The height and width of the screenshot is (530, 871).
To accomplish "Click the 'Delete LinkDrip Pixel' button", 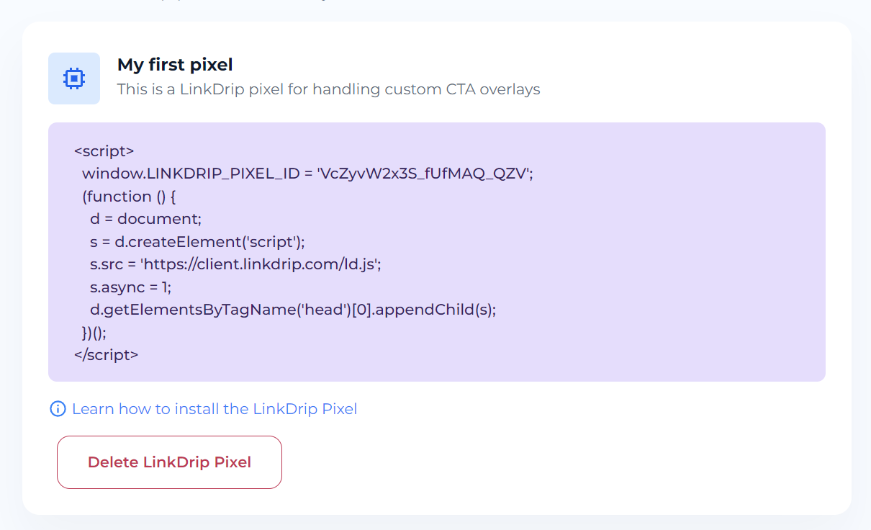I will (x=169, y=462).
